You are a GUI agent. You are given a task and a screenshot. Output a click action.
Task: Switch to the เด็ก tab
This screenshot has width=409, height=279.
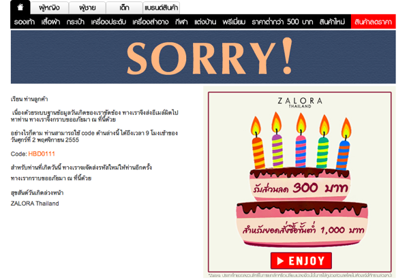coord(124,7)
